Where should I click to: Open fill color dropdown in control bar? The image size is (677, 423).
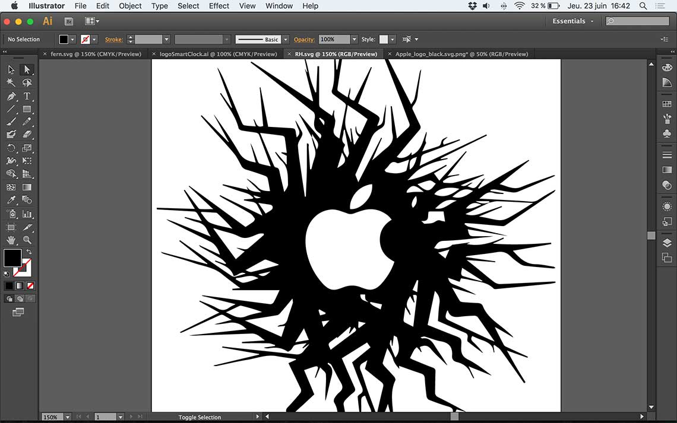(x=72, y=39)
